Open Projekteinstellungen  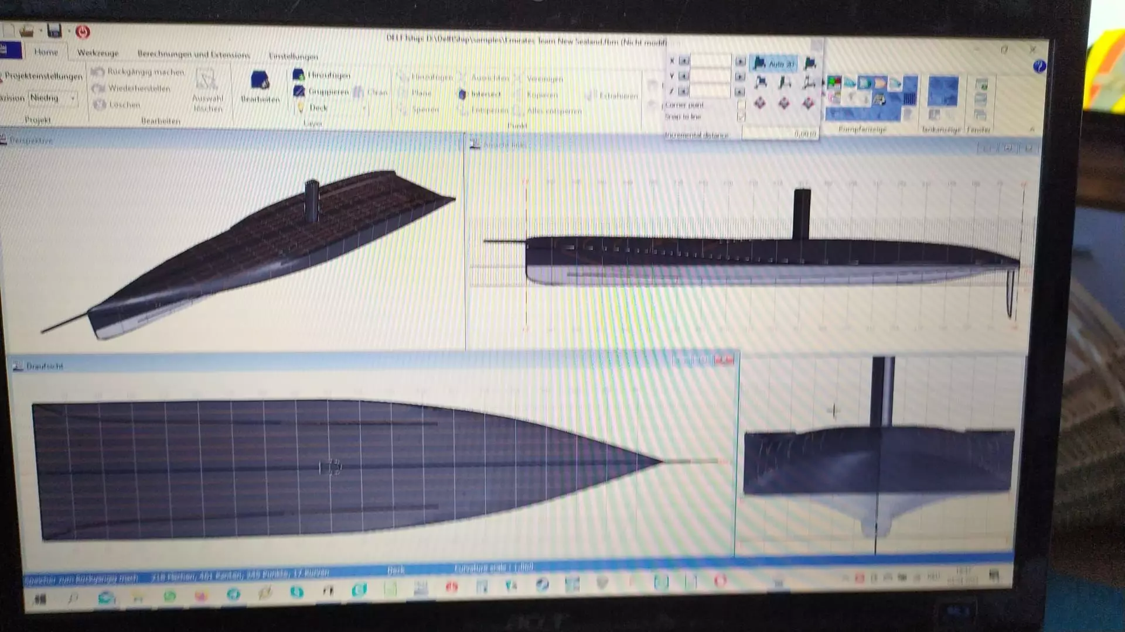pyautogui.click(x=41, y=76)
